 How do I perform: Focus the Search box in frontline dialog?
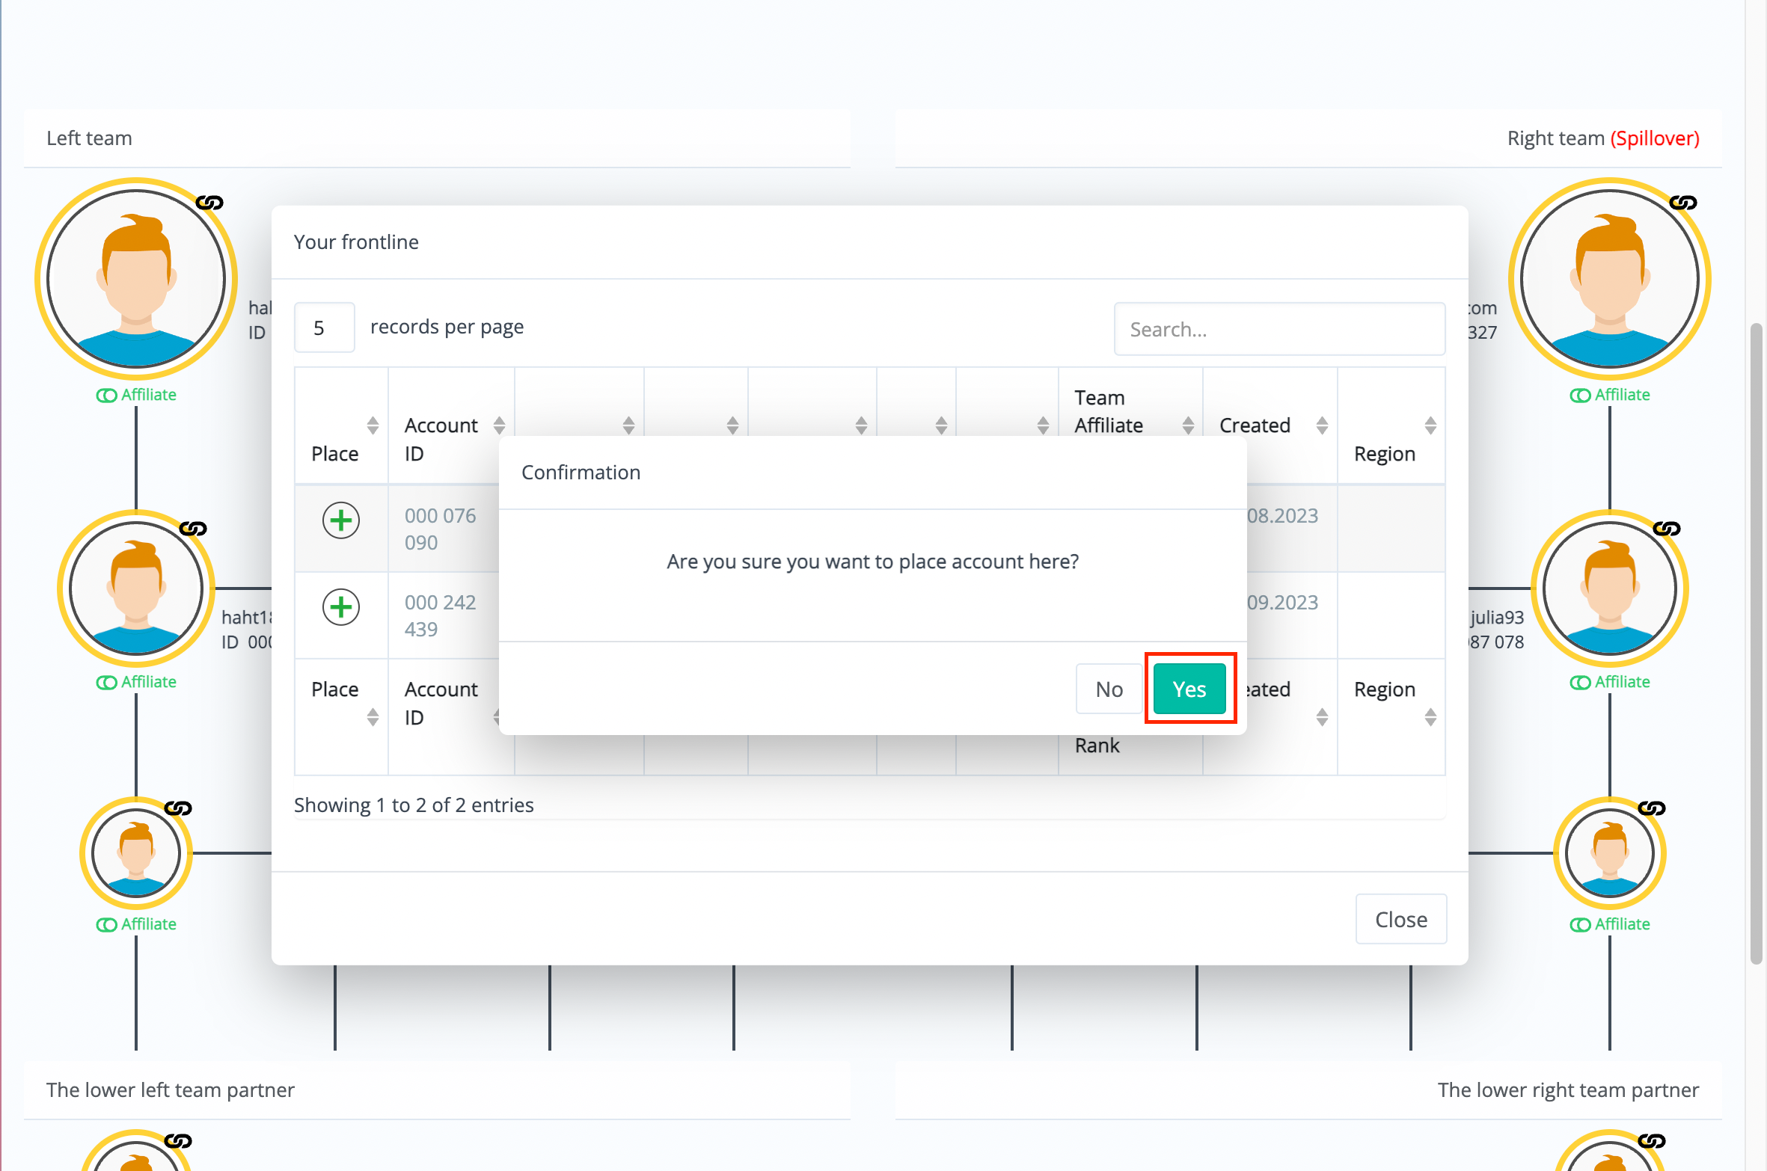[1278, 329]
